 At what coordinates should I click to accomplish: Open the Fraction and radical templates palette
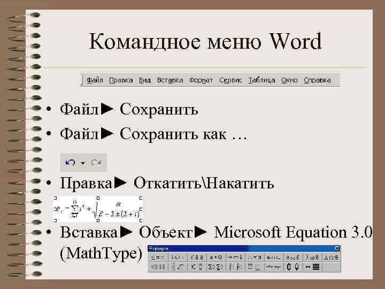(178, 267)
